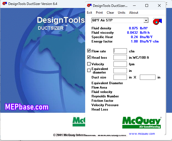This screenshot has width=172, height=141.
Task: Open the About menu
Action: pyautogui.click(x=134, y=13)
